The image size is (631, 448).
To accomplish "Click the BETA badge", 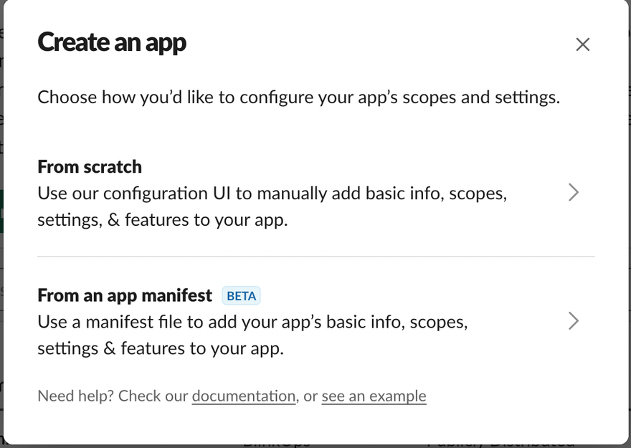I will tap(241, 295).
